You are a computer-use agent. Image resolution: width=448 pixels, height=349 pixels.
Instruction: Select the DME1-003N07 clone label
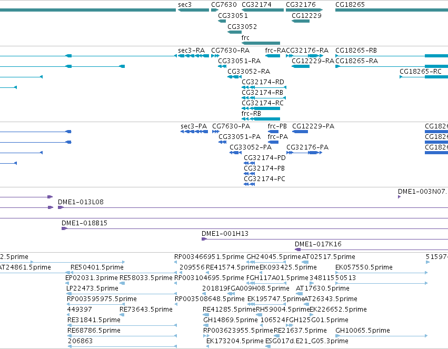[423, 192]
